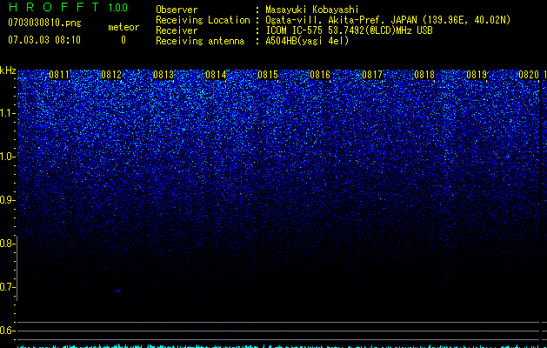Click the 0814 time marker
Viewport: 547px width, 348px height.
point(216,75)
